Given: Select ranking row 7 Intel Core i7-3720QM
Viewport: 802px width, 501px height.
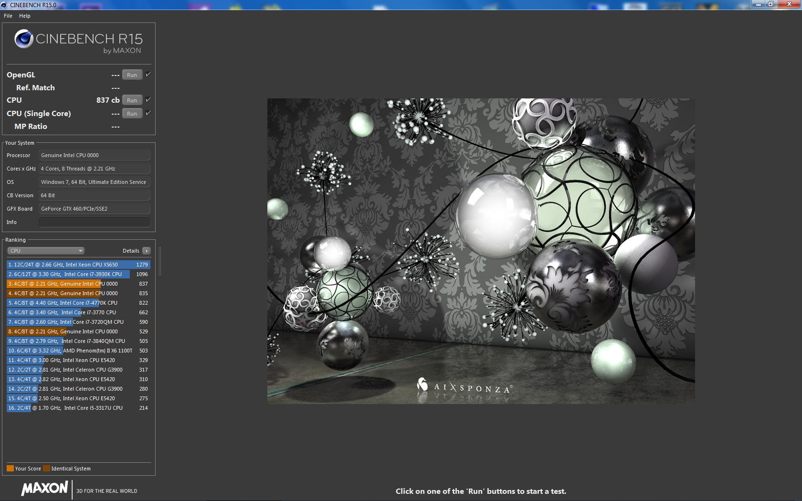Looking at the screenshot, I should [78, 322].
